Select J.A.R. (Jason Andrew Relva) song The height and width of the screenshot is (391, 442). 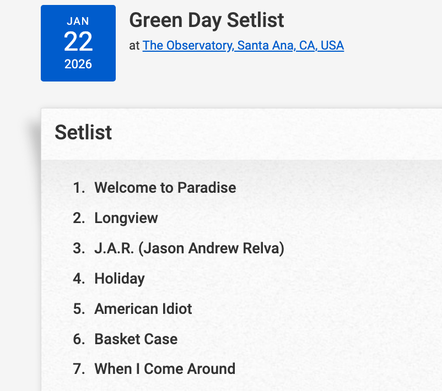pos(189,248)
